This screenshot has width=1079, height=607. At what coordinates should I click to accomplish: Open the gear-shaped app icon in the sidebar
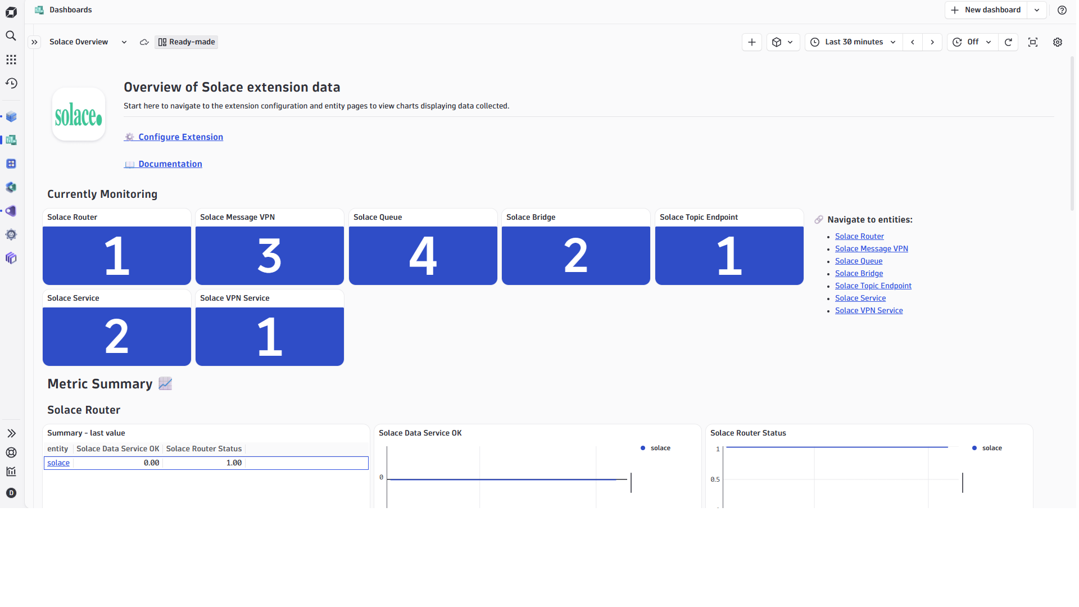[11, 234]
